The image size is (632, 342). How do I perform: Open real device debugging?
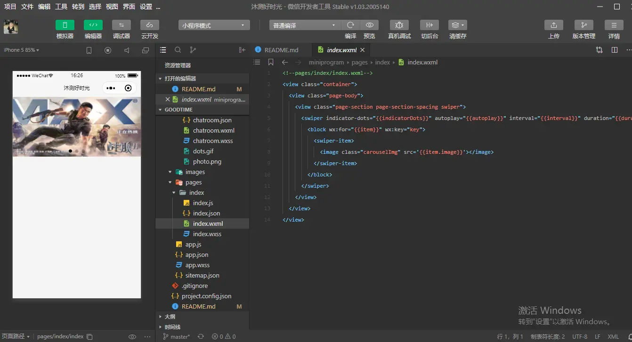(x=399, y=25)
